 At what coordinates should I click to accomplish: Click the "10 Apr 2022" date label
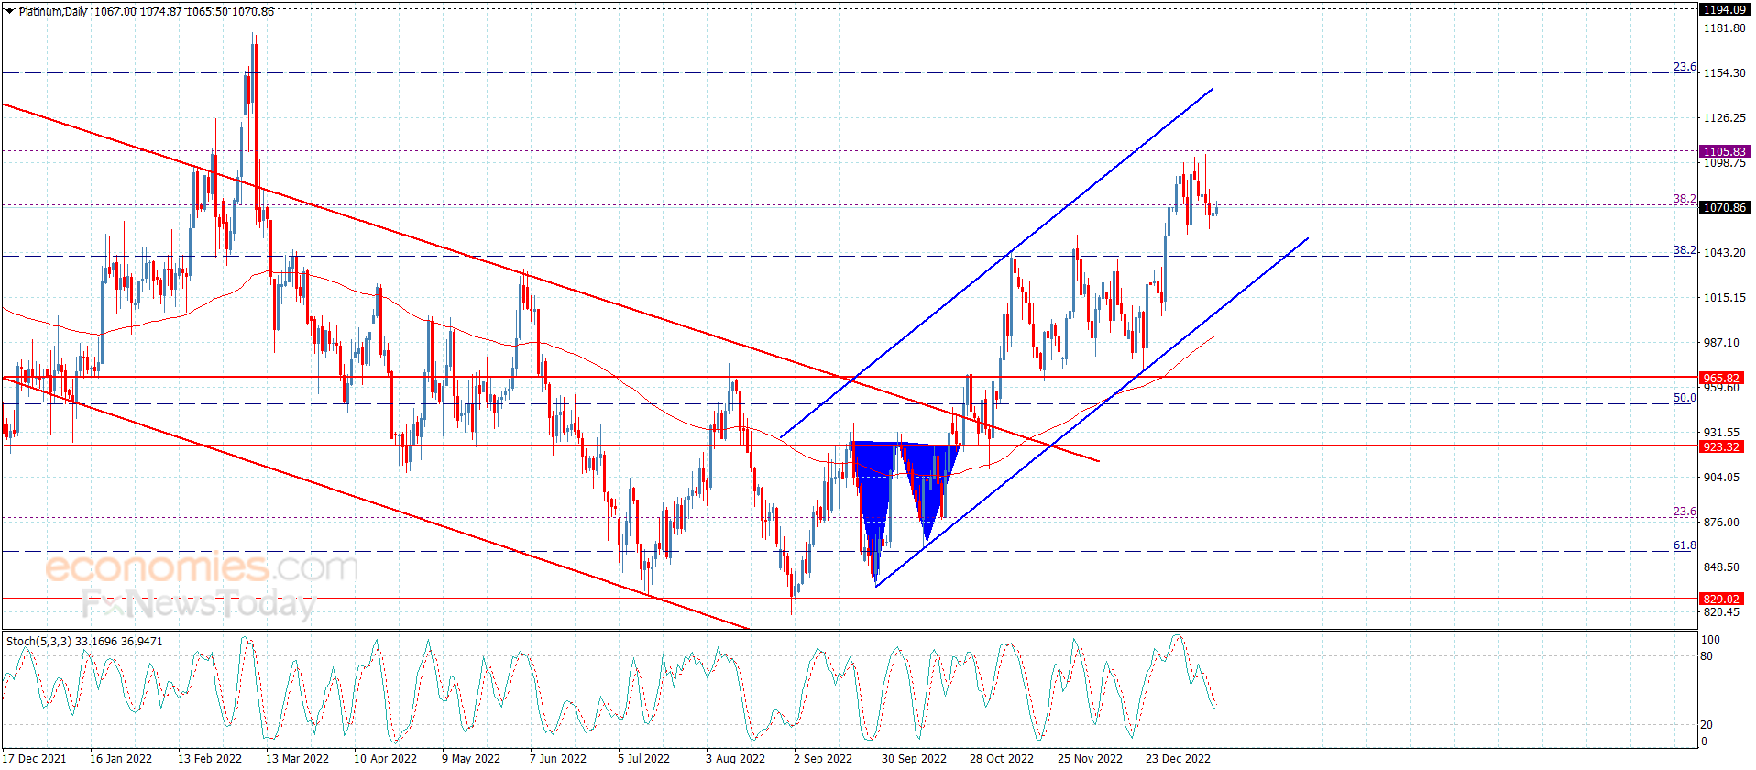click(385, 759)
